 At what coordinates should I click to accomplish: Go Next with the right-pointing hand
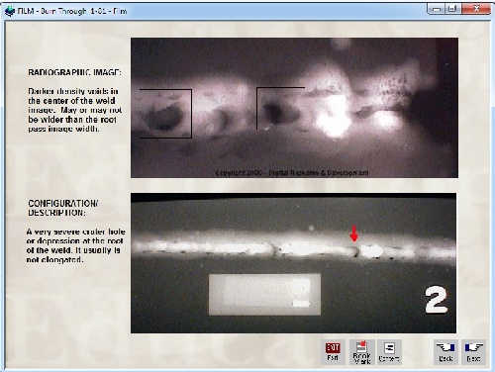[x=473, y=352]
